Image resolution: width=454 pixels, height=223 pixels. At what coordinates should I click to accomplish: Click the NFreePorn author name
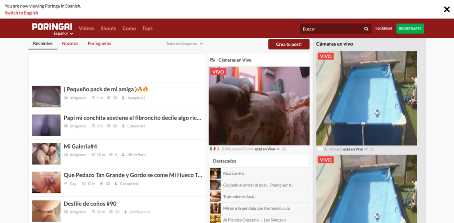coord(137,155)
